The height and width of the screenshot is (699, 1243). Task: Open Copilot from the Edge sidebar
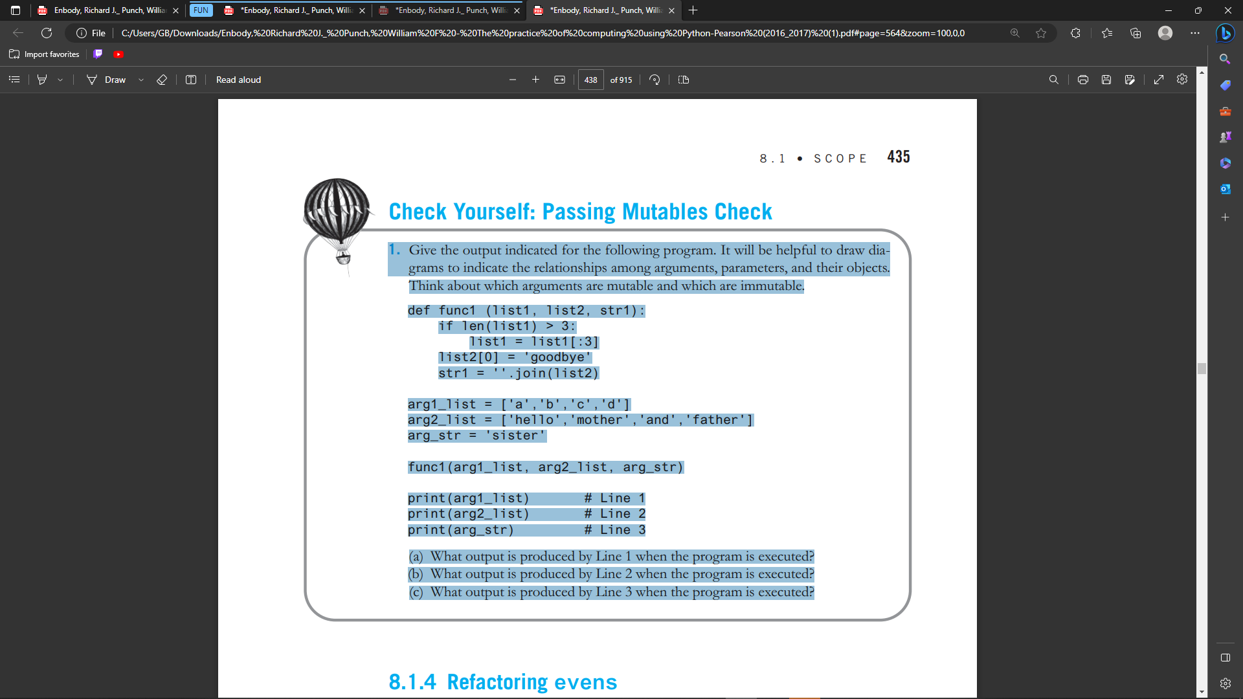click(x=1226, y=33)
